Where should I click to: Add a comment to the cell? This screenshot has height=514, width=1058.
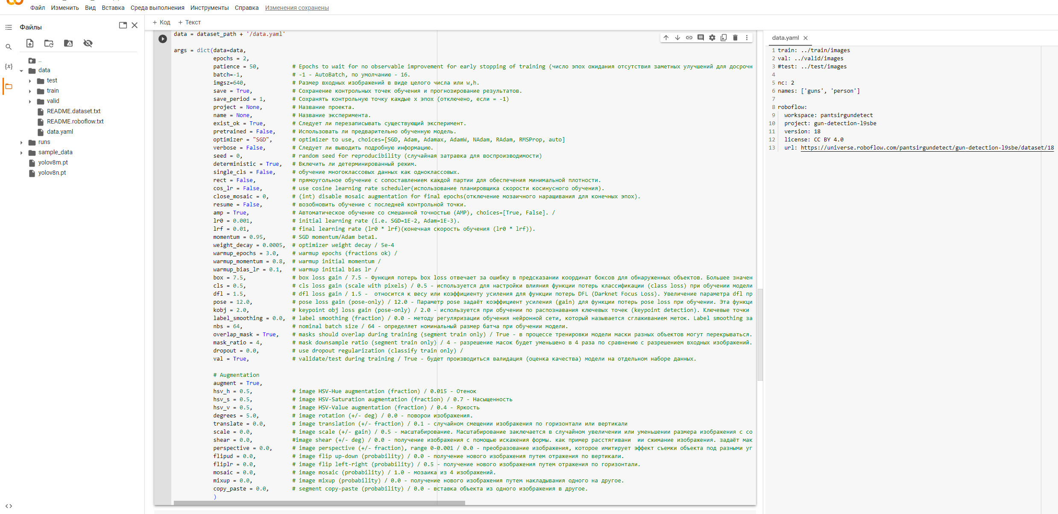(x=700, y=38)
